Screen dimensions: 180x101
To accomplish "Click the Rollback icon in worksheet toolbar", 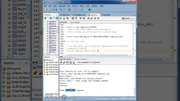I will (x=84, y=18).
